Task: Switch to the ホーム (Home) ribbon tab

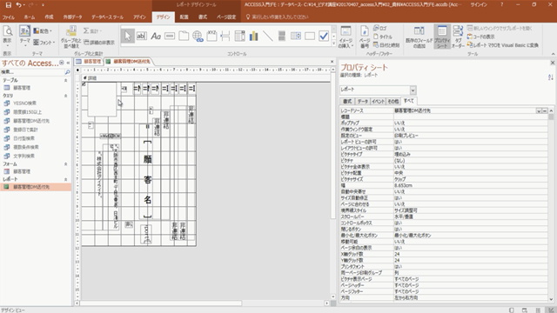Action: [x=30, y=17]
